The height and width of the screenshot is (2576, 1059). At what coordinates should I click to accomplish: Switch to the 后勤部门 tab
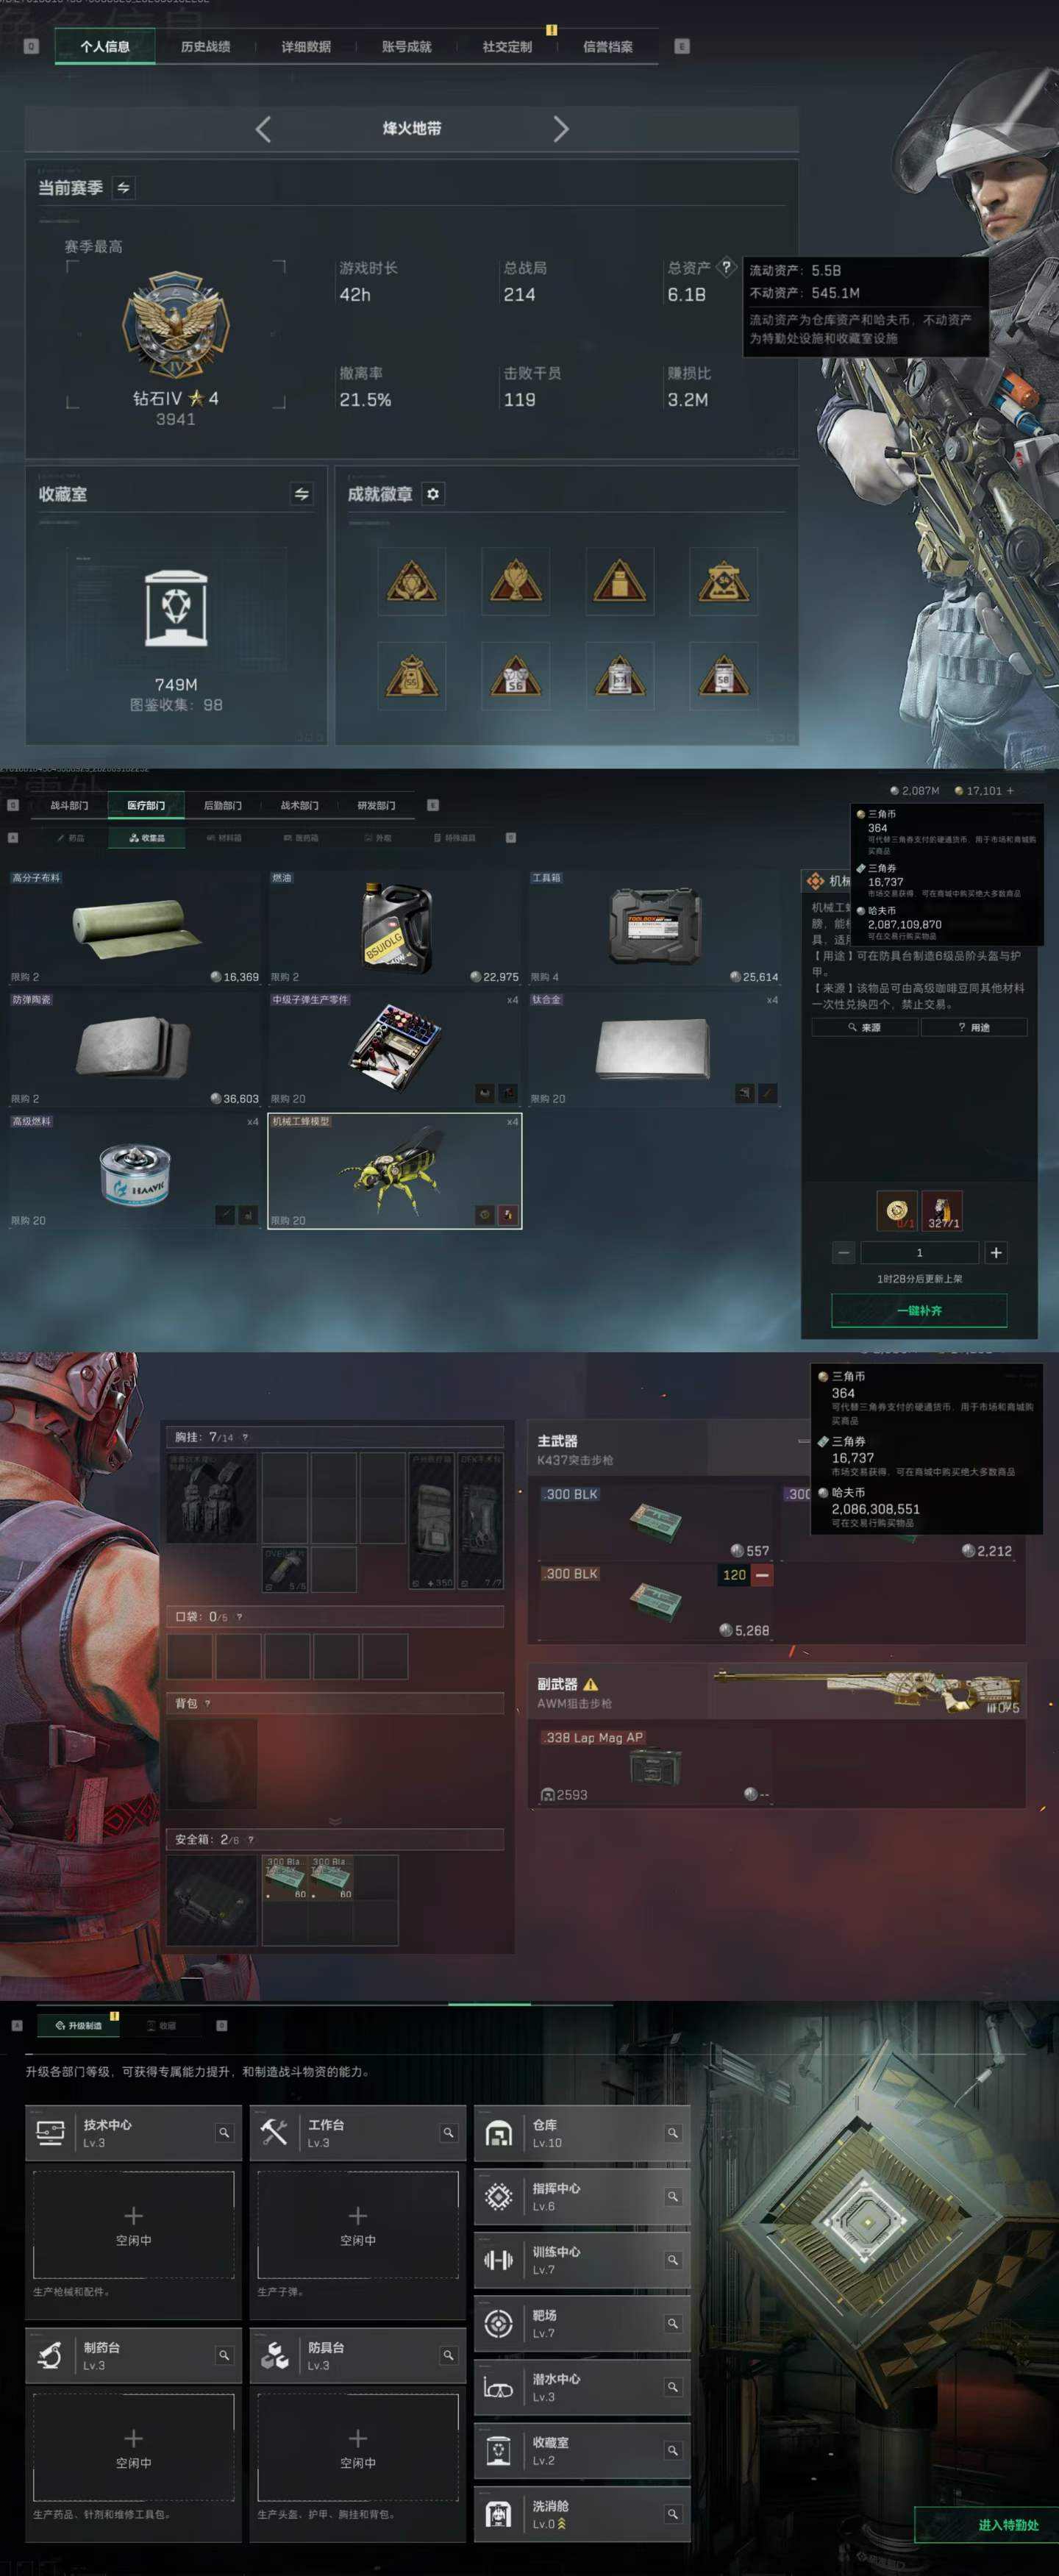[223, 805]
